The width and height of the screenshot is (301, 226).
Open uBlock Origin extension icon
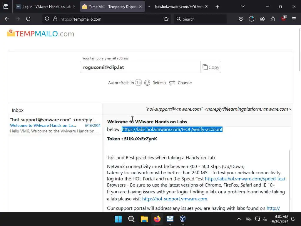pyautogui.click(x=284, y=19)
